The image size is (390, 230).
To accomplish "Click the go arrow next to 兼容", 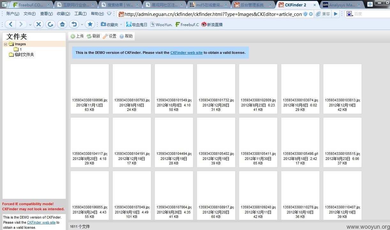I will click(336, 14).
